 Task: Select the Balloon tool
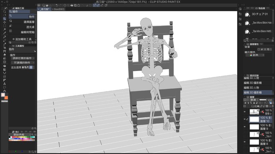pyautogui.click(x=5, y=87)
